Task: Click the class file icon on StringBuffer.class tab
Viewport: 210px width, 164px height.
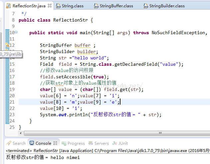Action: [96, 6]
